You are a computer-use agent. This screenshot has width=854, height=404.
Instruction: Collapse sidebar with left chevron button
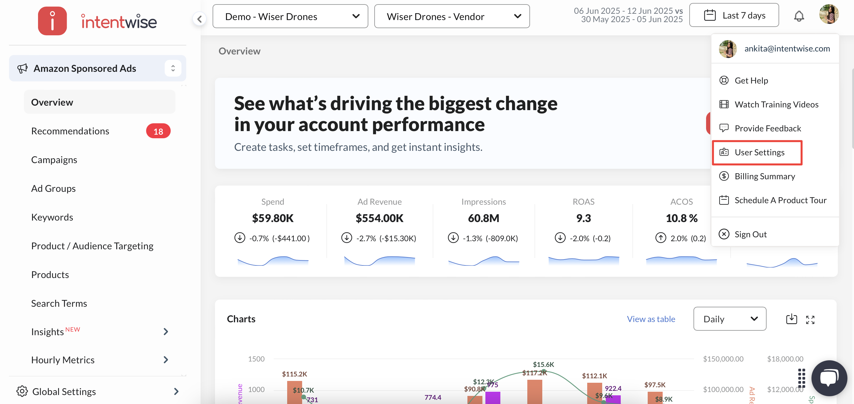[199, 19]
